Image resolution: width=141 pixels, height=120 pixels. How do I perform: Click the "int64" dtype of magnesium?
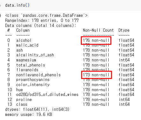124,60
